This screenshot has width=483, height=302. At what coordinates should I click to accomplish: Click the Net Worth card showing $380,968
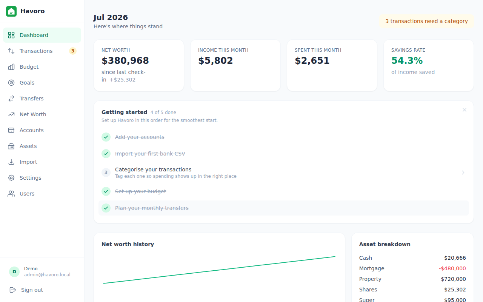click(x=139, y=65)
